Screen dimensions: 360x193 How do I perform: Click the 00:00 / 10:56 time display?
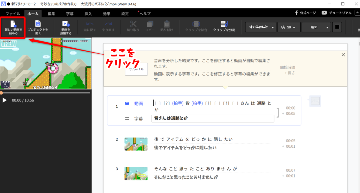click(22, 100)
